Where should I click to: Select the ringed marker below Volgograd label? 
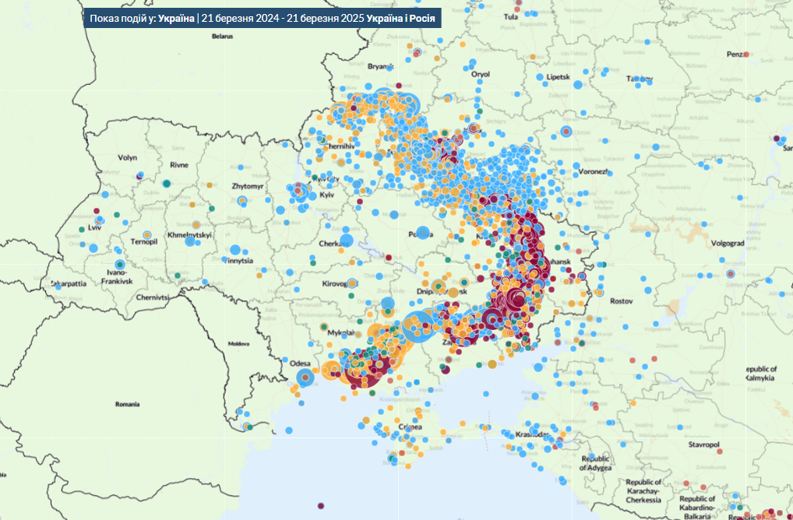click(731, 273)
